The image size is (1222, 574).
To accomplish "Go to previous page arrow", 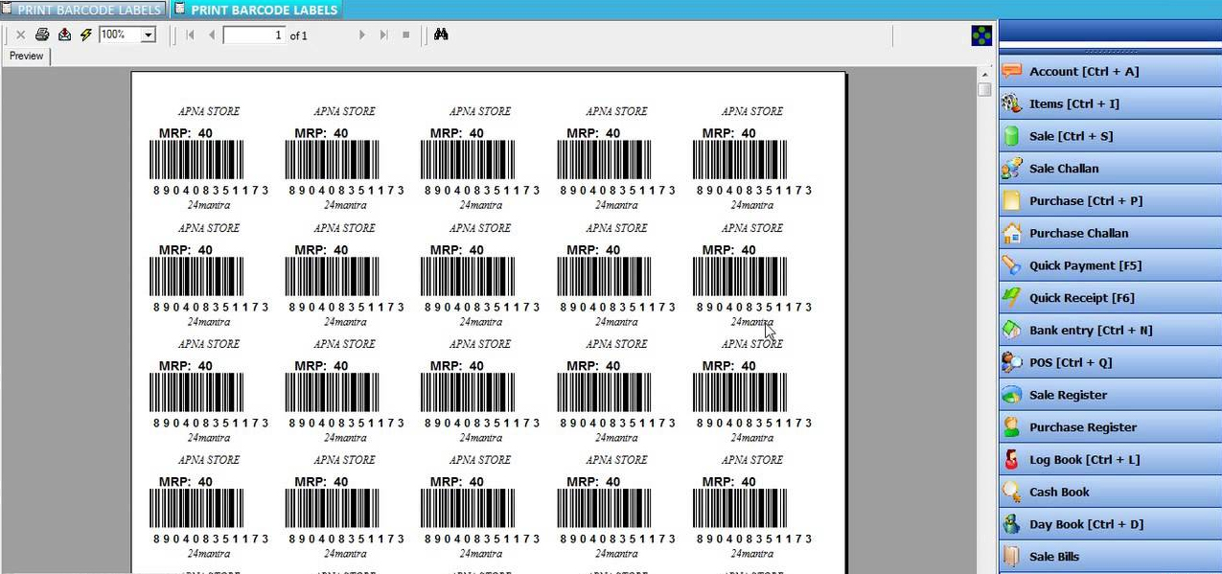I will [212, 34].
